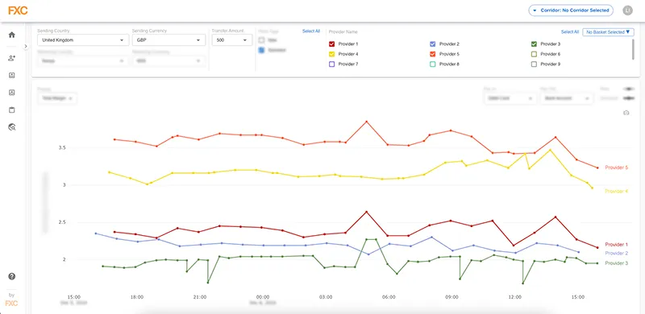Open the Sending Currency GBP dropdown

click(x=169, y=40)
